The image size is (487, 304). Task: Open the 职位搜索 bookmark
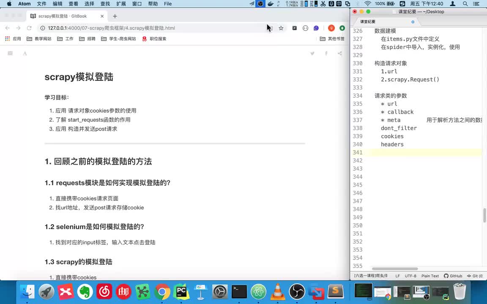point(154,39)
